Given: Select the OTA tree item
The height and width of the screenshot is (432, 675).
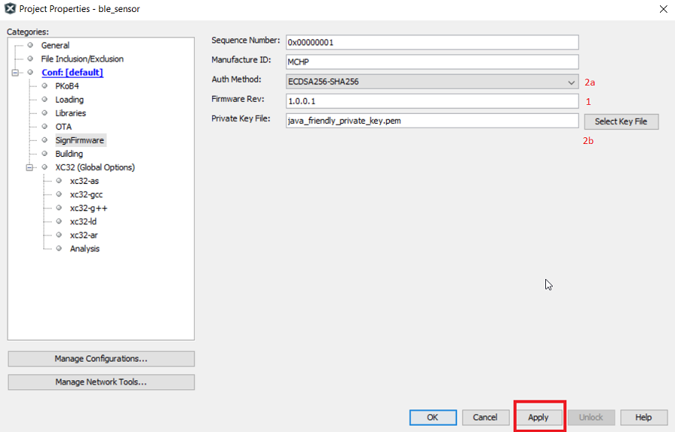Looking at the screenshot, I should [63, 127].
